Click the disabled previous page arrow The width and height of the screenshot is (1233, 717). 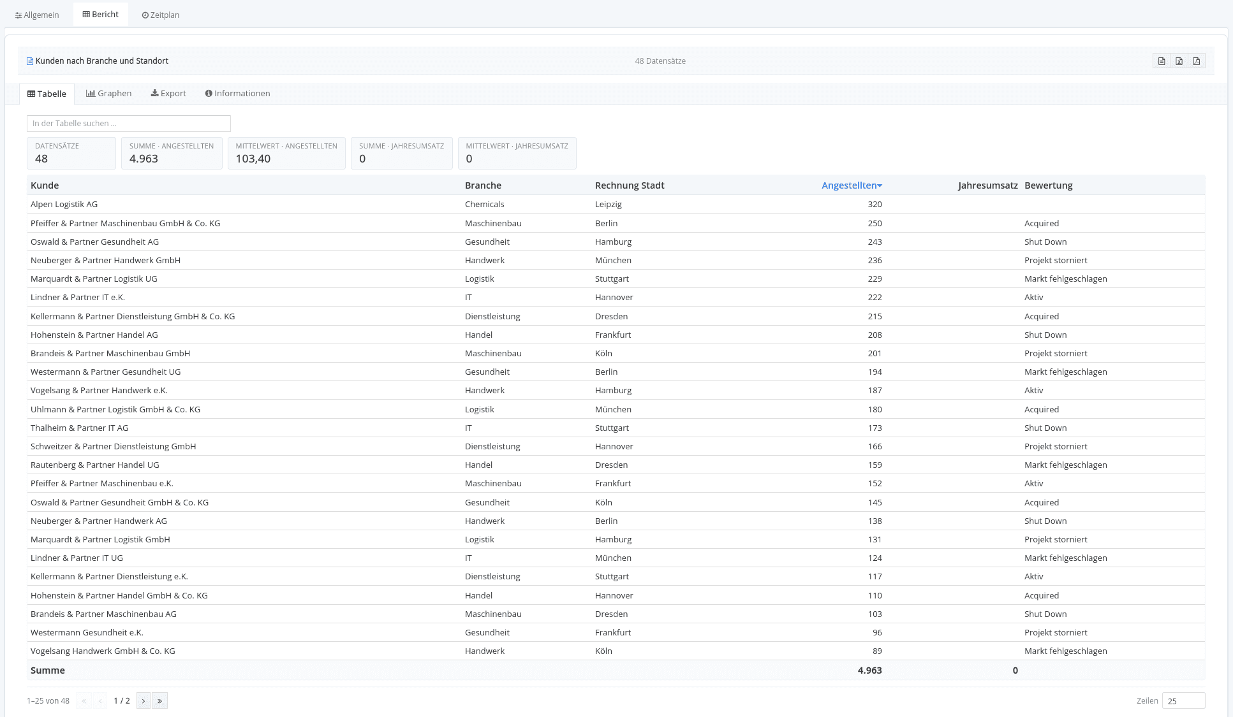click(100, 700)
